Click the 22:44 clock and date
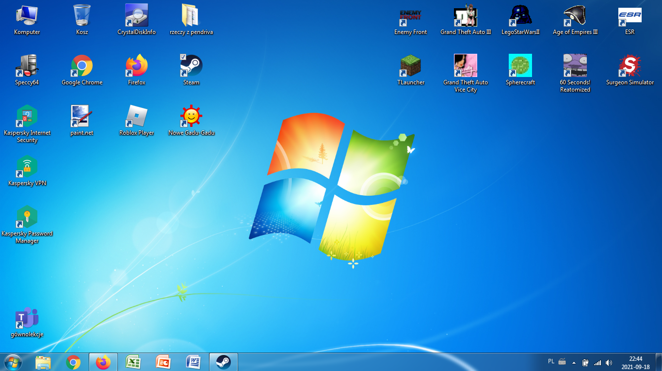 pos(635,363)
